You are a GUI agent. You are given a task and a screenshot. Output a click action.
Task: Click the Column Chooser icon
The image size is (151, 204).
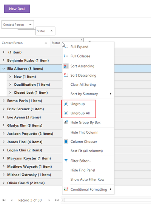coord(66,142)
